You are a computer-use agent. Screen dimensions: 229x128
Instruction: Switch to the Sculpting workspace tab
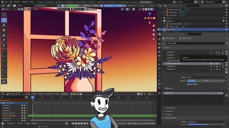click(59, 2)
